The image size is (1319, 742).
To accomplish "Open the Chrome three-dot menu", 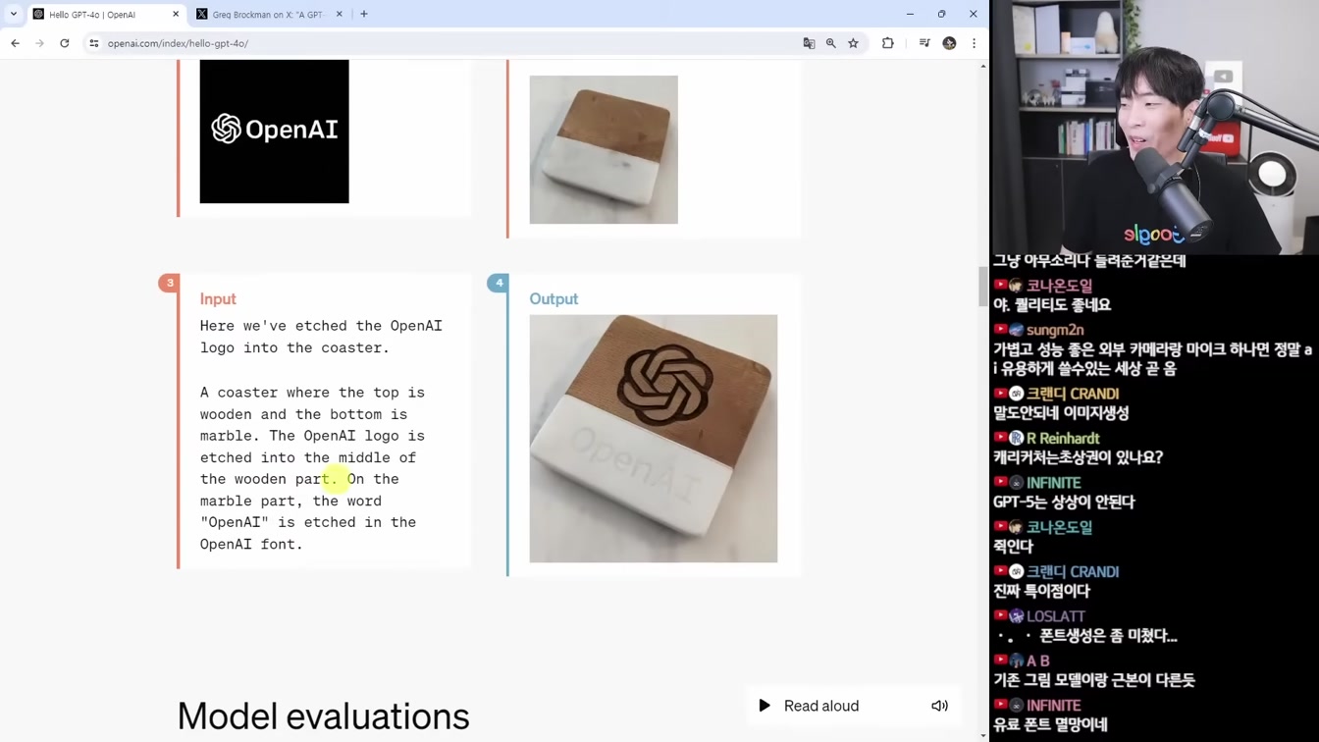I will click(974, 43).
